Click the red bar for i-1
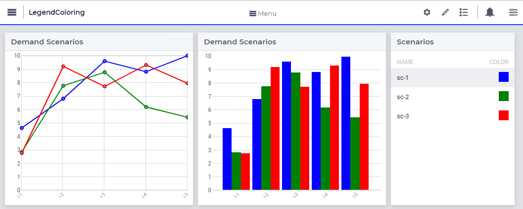Image resolution: width=523 pixels, height=209 pixels. click(x=245, y=172)
